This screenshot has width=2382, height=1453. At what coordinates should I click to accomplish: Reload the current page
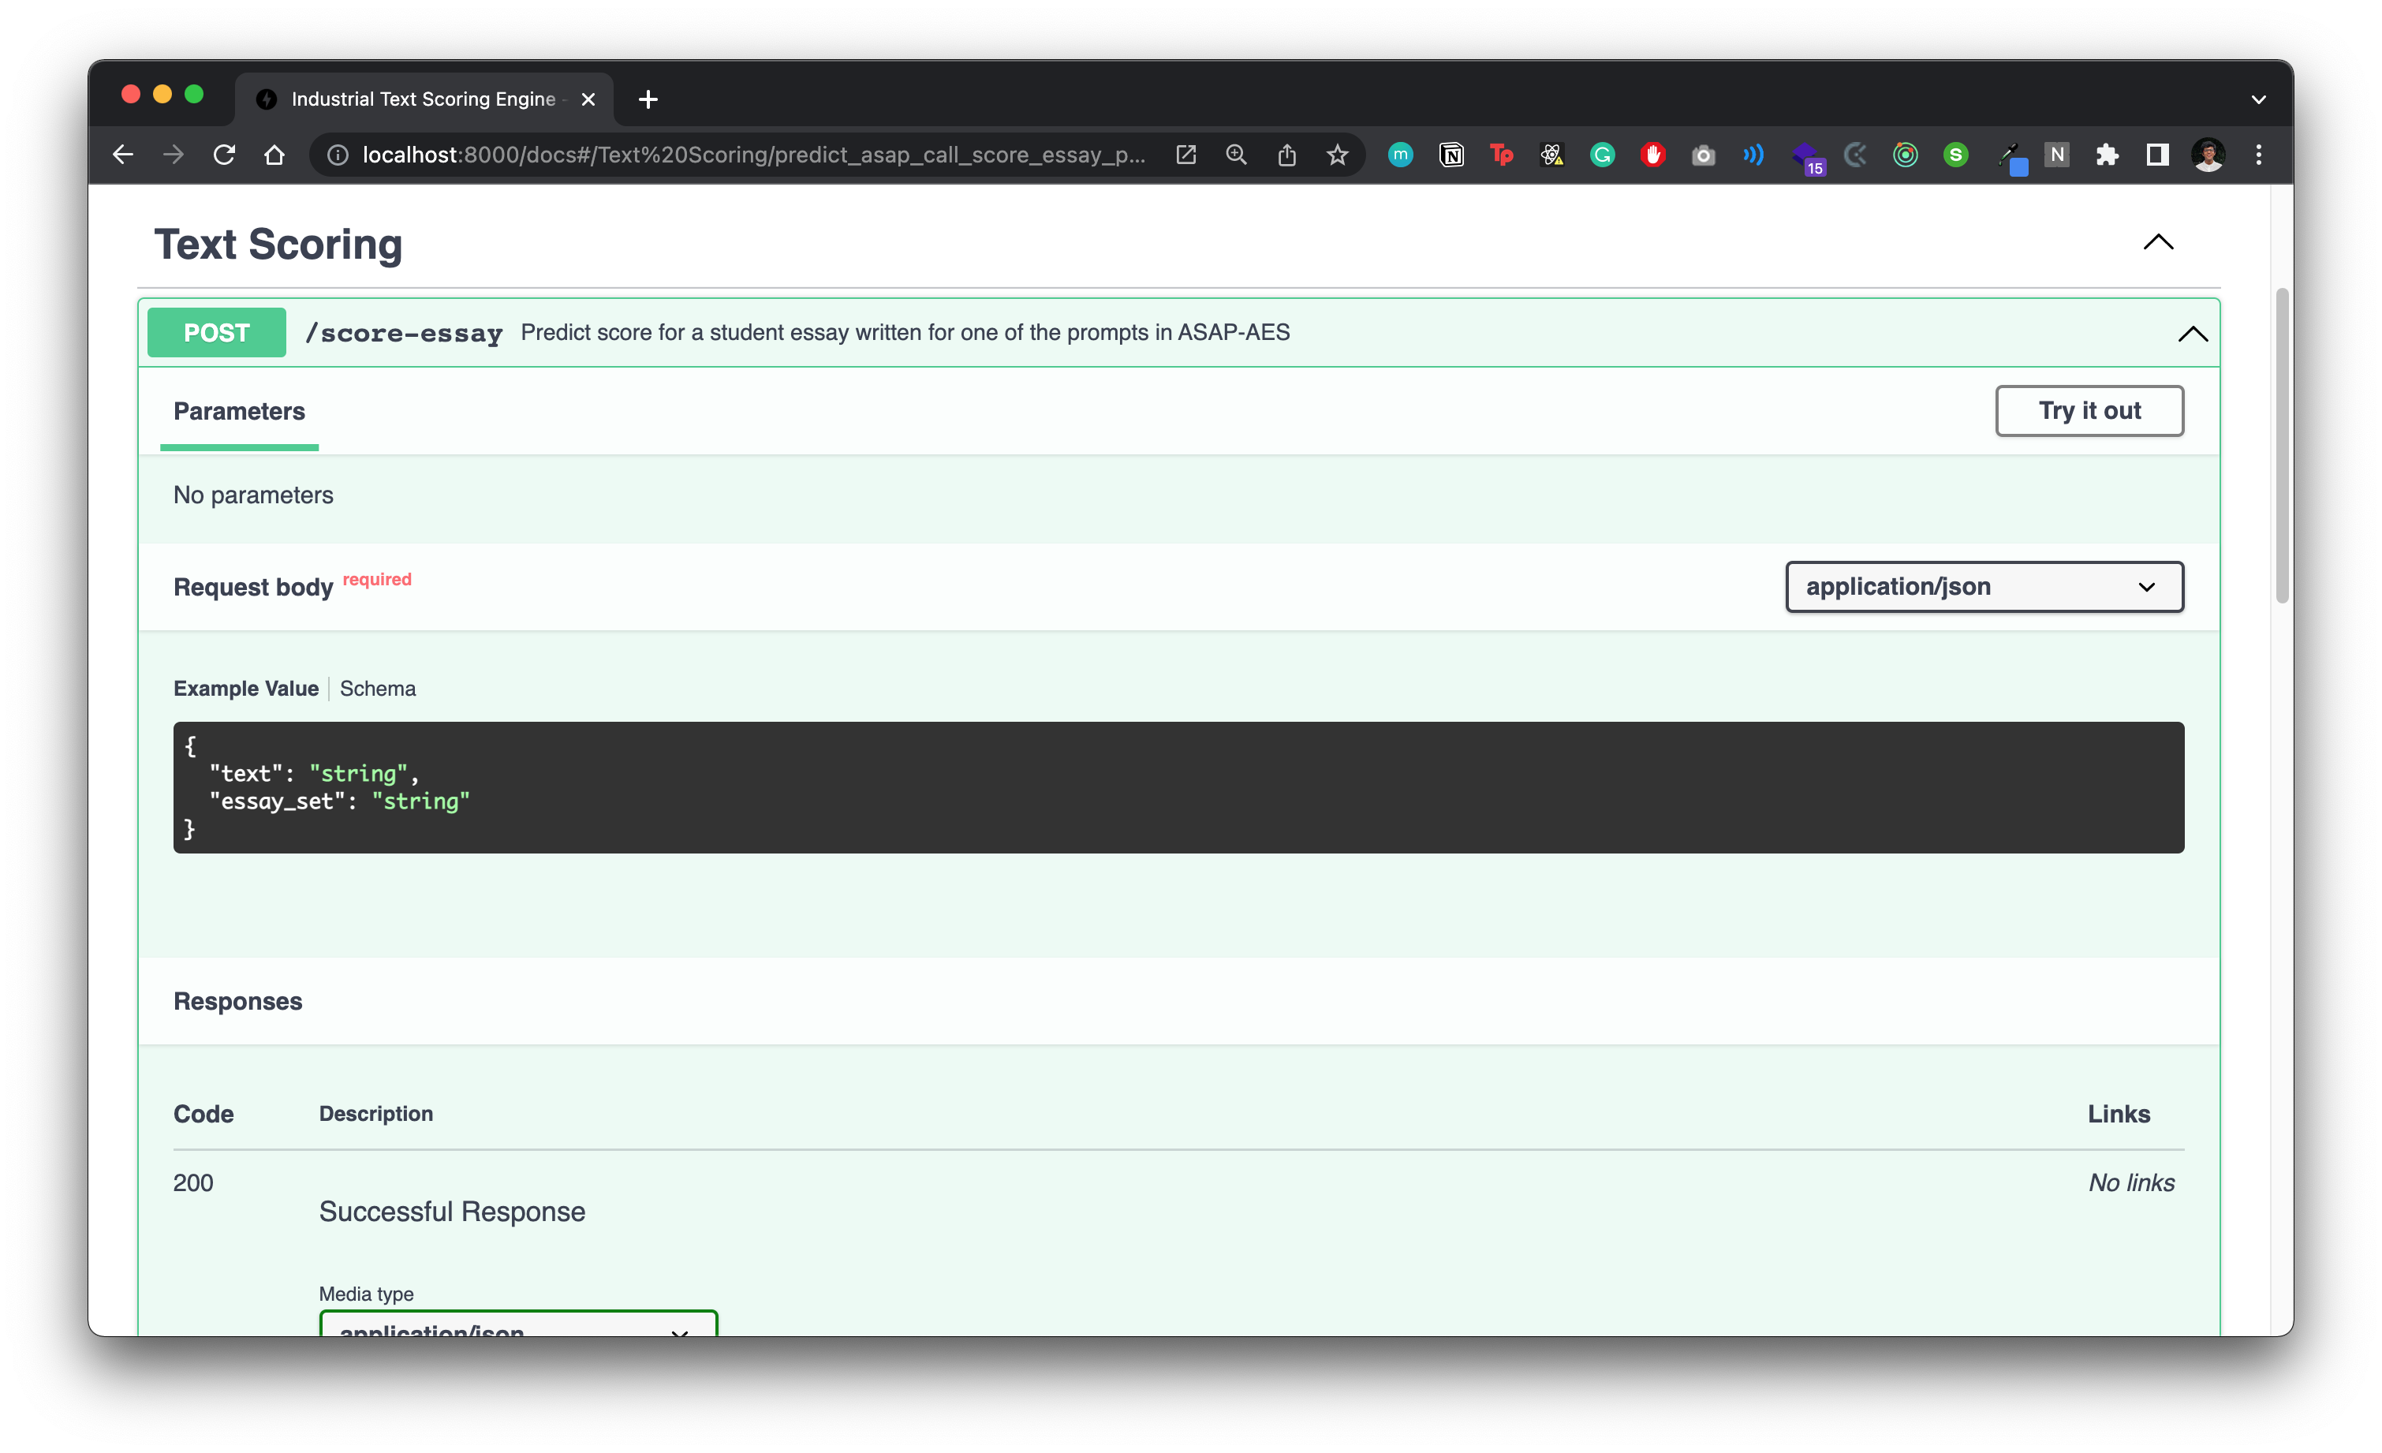tap(224, 155)
